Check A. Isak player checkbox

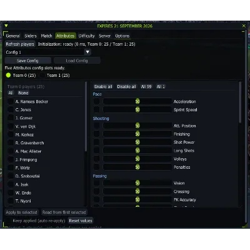[11, 184]
